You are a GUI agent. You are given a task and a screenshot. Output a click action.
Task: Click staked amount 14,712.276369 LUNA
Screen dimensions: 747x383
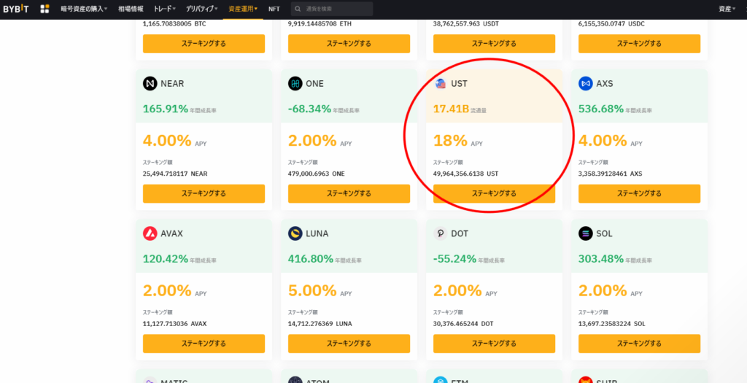coord(320,324)
